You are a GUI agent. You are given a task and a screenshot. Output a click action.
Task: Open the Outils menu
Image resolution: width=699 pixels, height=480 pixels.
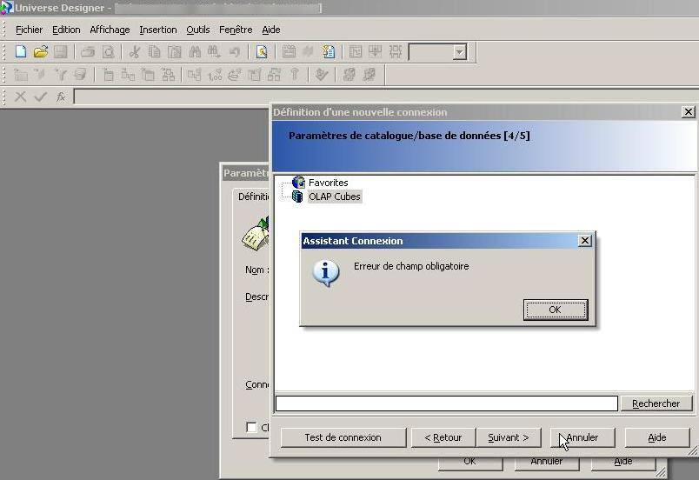click(198, 30)
